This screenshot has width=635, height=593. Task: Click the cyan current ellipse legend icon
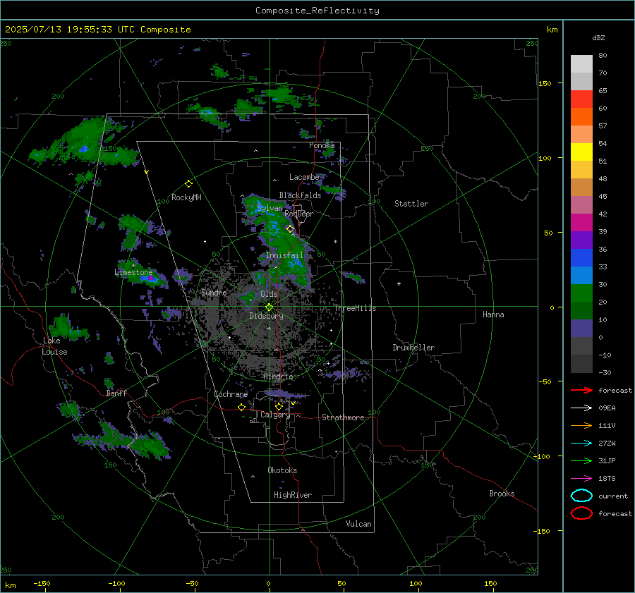pos(581,496)
